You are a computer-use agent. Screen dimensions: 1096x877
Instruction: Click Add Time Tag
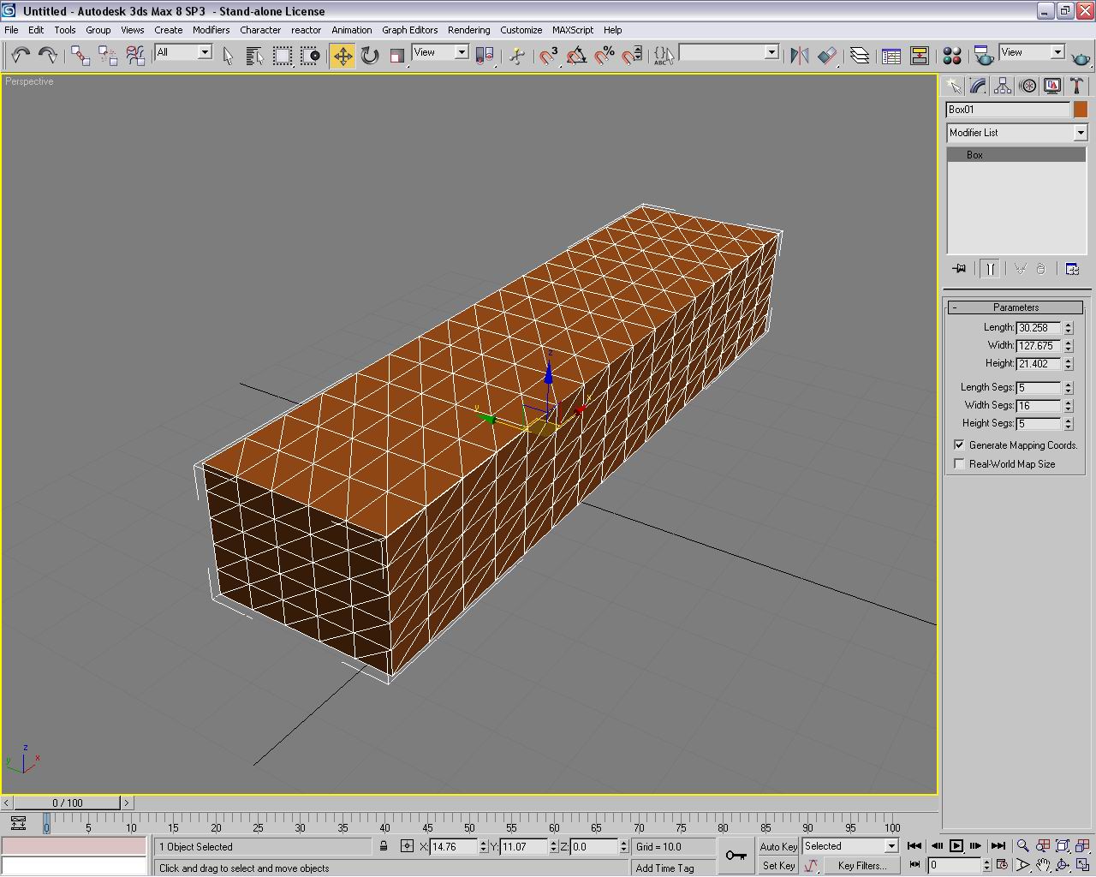tap(664, 868)
